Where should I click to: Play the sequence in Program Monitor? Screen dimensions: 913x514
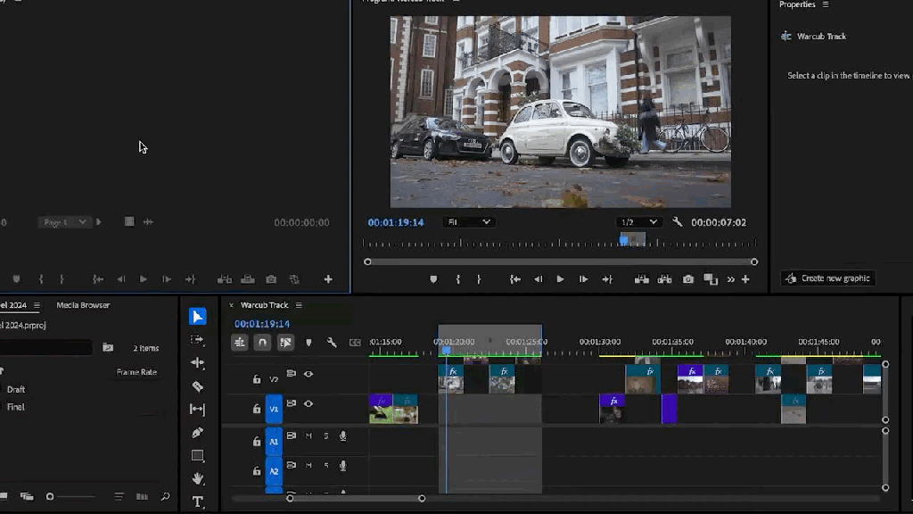point(560,279)
